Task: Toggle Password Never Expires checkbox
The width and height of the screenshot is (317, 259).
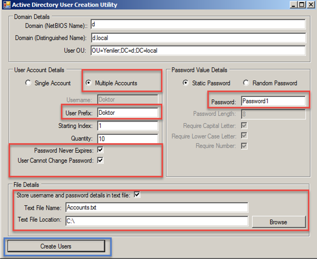Action: tap(100, 150)
